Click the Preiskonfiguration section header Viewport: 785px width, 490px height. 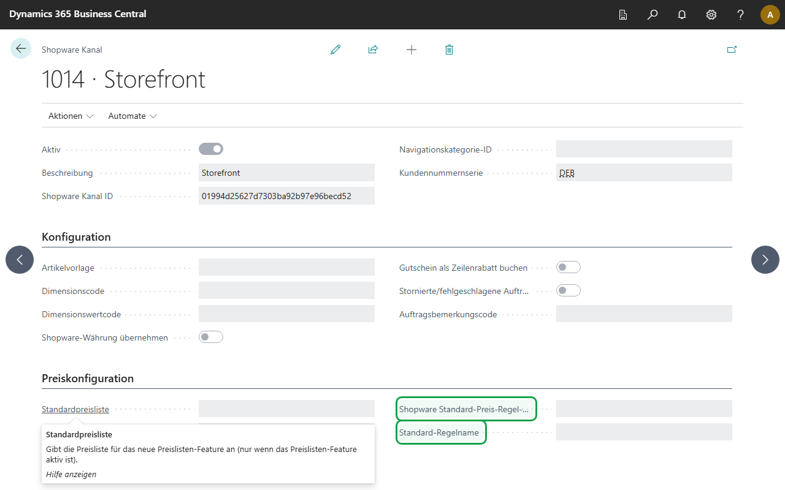[88, 379]
